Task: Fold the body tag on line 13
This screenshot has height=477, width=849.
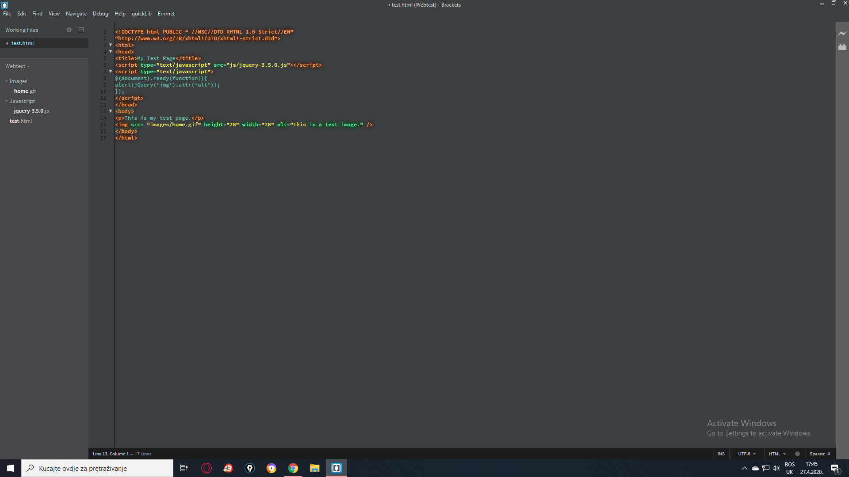Action: pos(111,111)
